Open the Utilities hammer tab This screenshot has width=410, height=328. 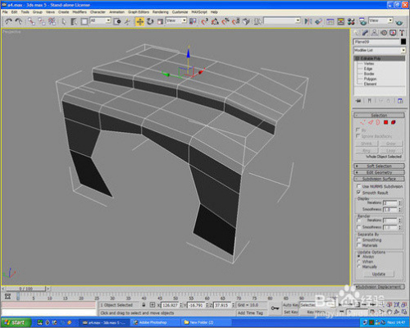402,33
